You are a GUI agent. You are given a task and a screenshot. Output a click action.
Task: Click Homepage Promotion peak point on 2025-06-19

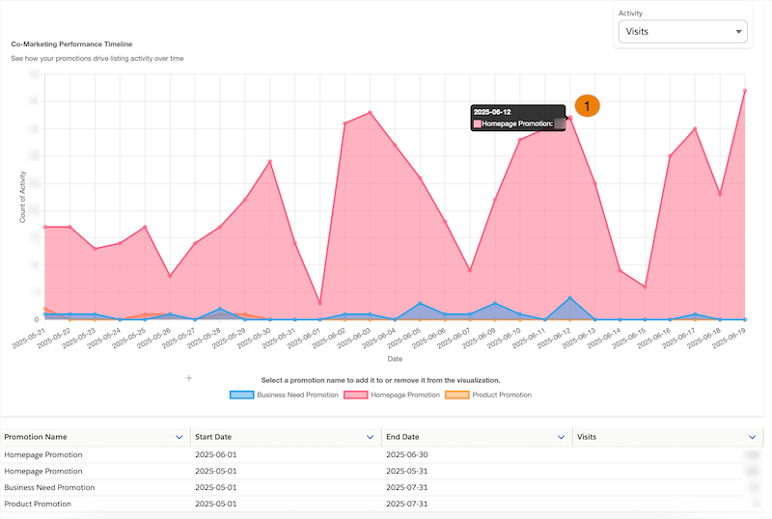[x=745, y=91]
